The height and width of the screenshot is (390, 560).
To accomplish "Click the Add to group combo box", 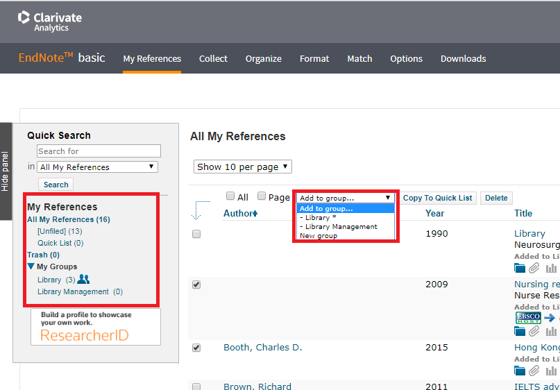I will click(x=346, y=198).
